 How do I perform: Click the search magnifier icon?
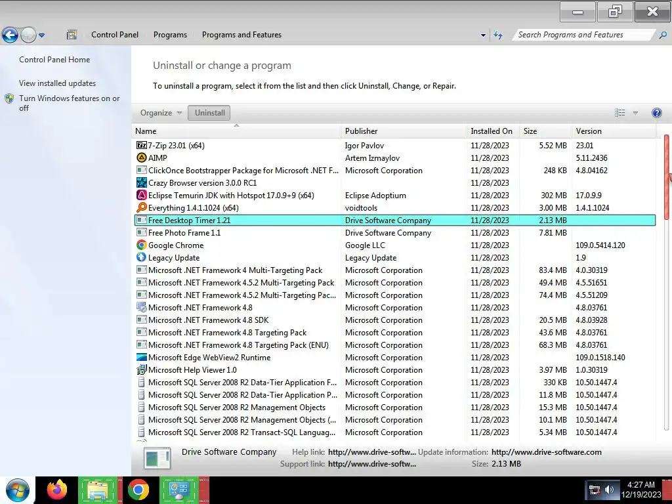(x=663, y=35)
